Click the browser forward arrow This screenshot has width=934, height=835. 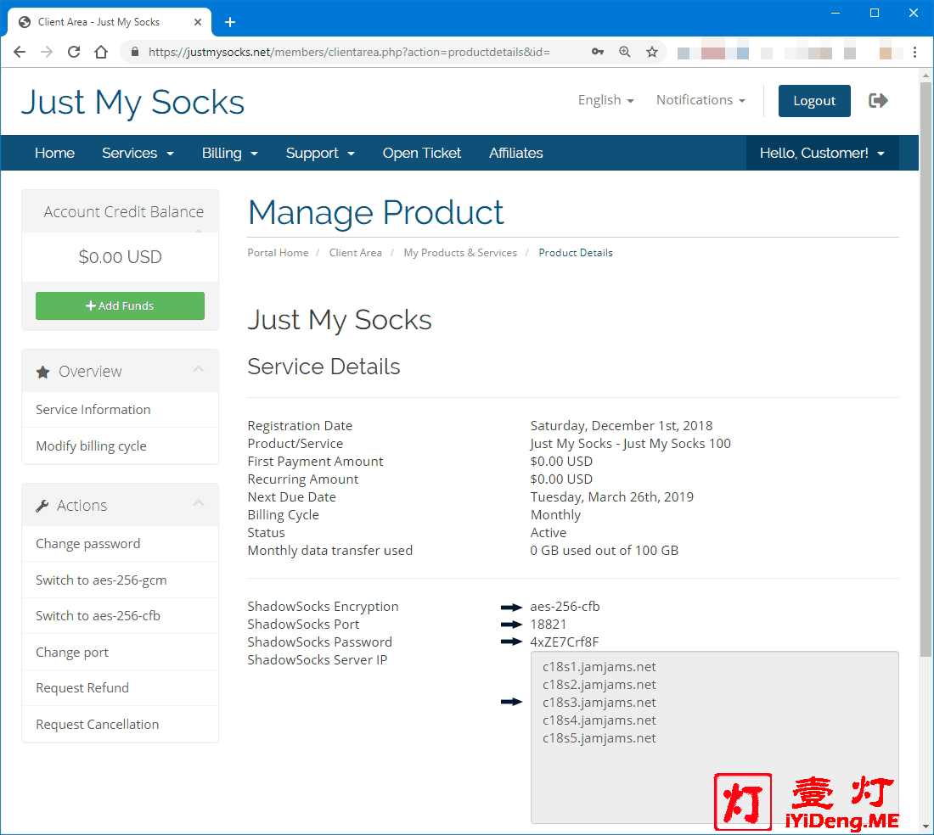(x=47, y=52)
